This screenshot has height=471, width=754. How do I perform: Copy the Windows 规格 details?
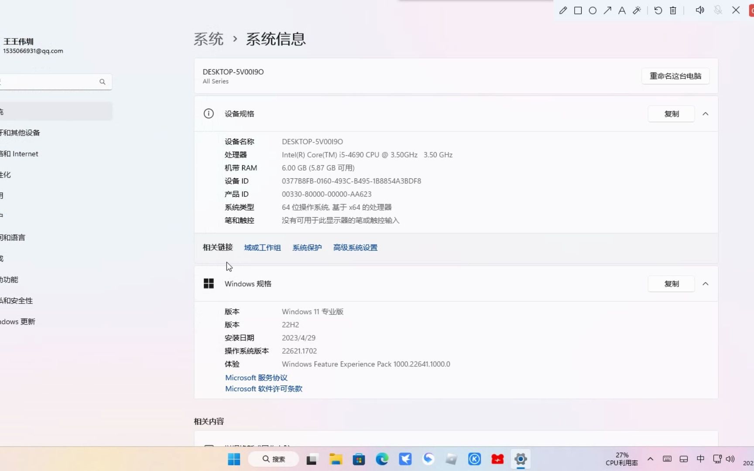tap(672, 284)
